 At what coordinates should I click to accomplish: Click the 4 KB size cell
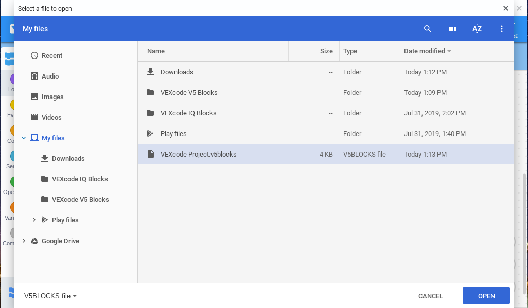[326, 155]
